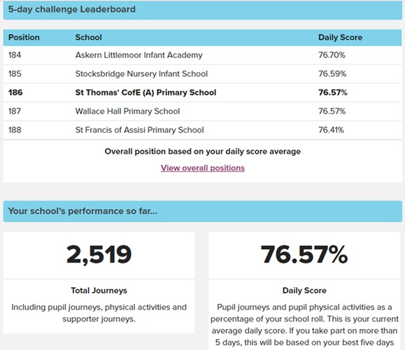This screenshot has height=350, width=405.
Task: Select Wallace Hall Primary School row
Action: point(203,111)
